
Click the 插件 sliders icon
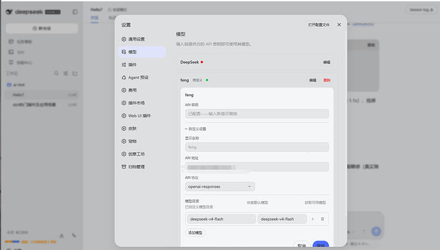click(124, 65)
